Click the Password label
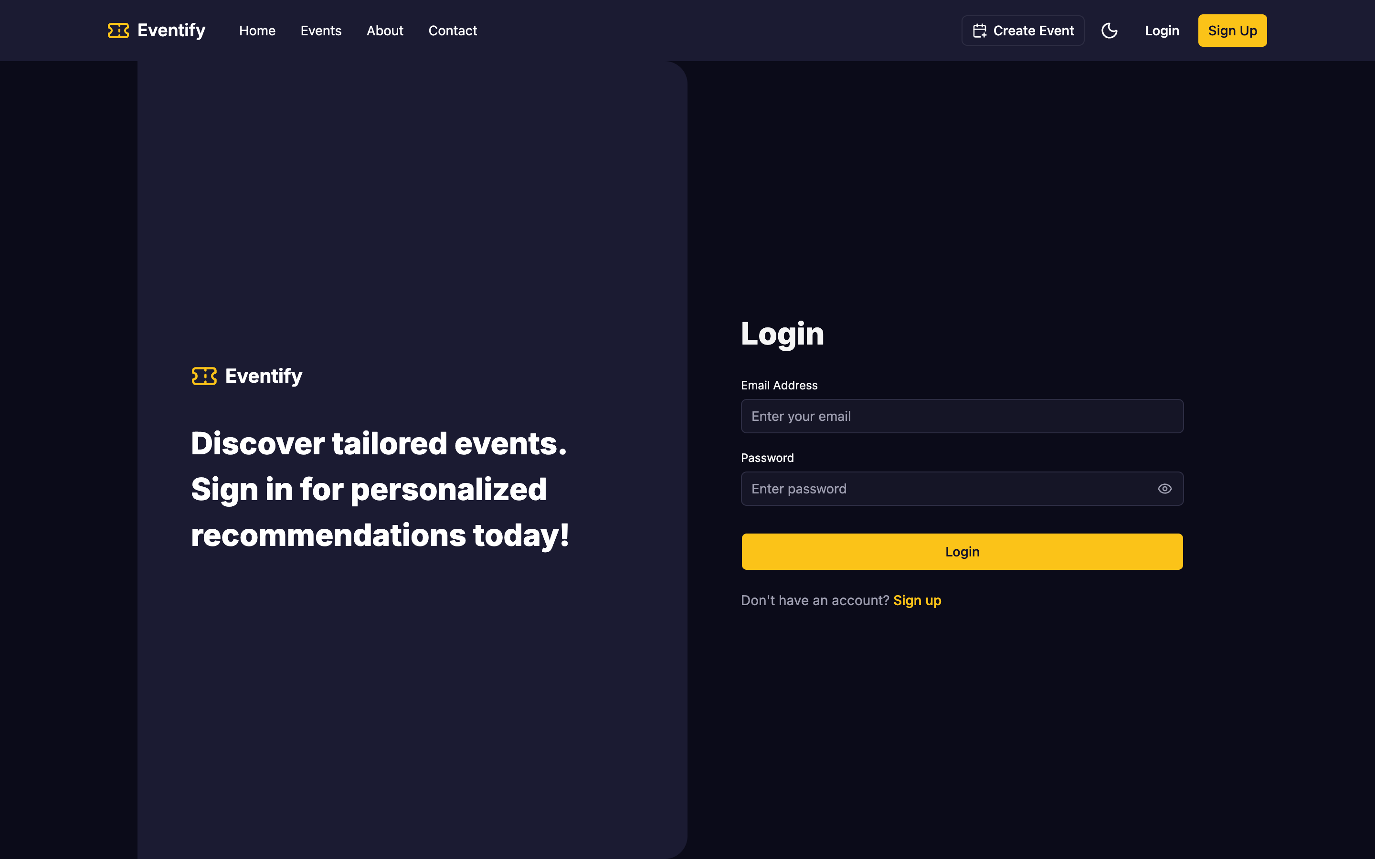This screenshot has width=1375, height=859. pyautogui.click(x=767, y=458)
